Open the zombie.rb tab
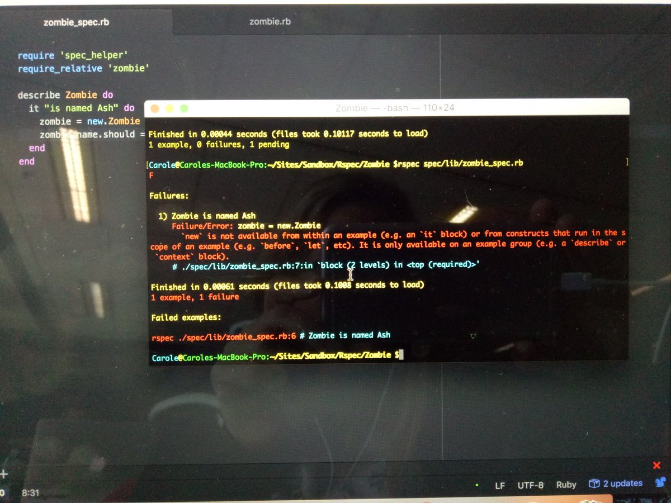 coord(270,22)
